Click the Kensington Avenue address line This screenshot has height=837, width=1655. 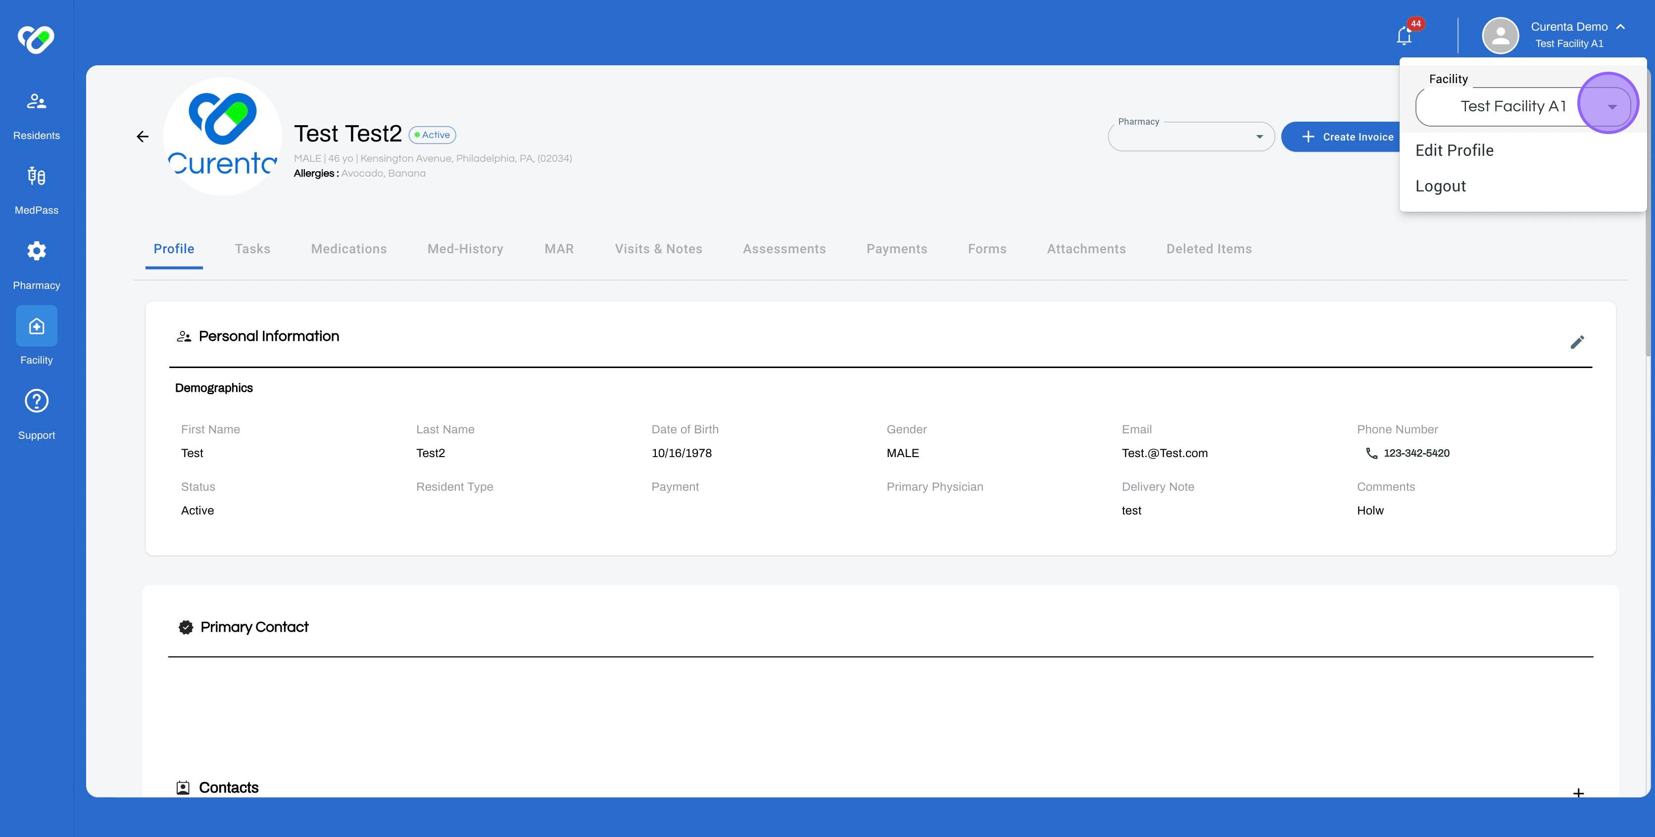pyautogui.click(x=466, y=159)
